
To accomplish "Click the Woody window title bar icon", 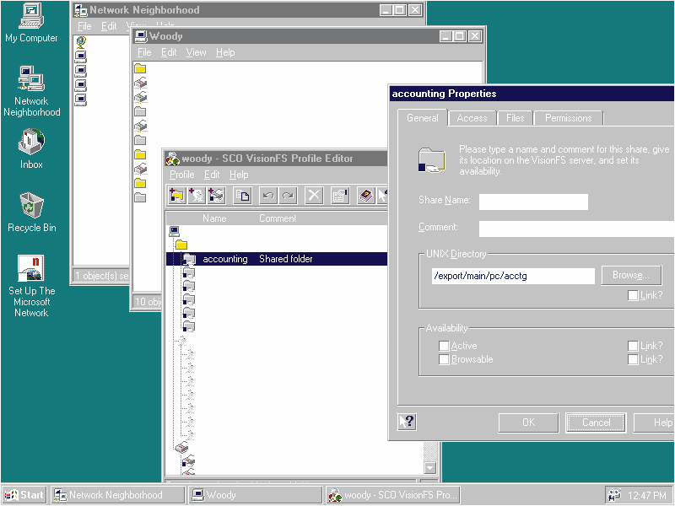I will (x=141, y=36).
